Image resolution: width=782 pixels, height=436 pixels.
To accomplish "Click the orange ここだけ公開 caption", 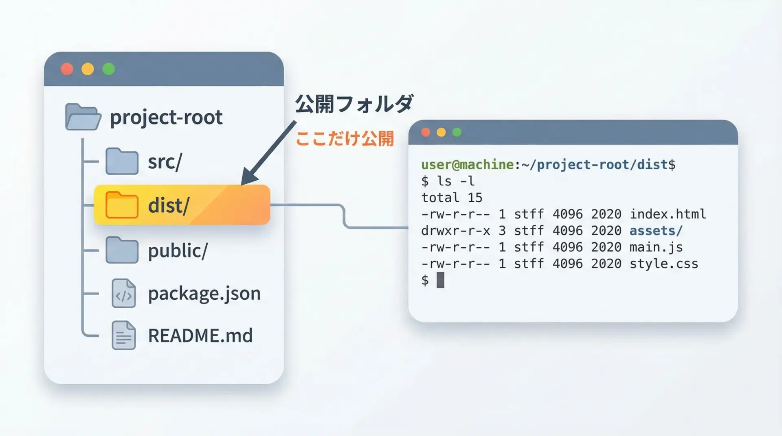I will tap(345, 139).
